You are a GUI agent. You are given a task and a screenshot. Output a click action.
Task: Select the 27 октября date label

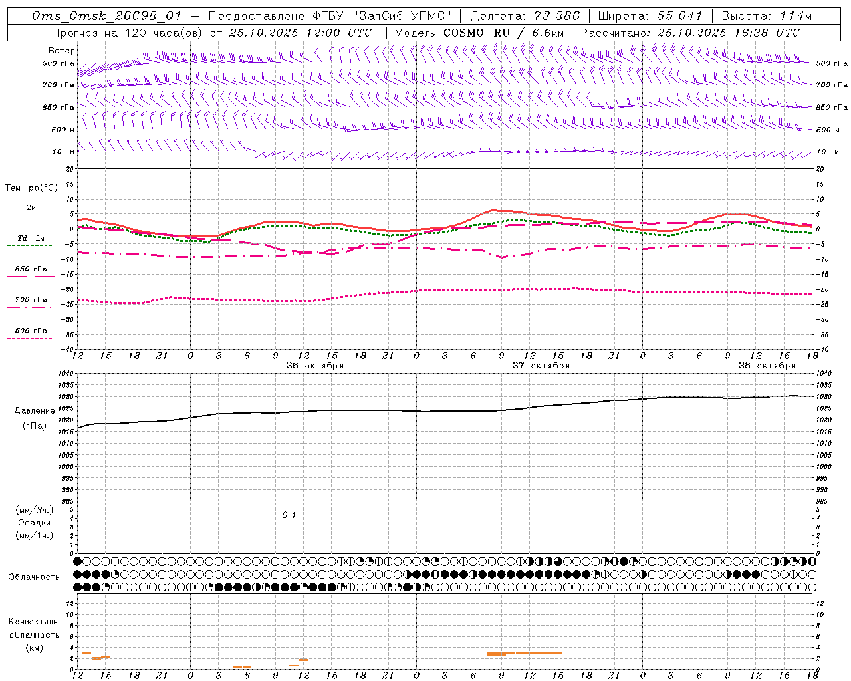pyautogui.click(x=541, y=365)
